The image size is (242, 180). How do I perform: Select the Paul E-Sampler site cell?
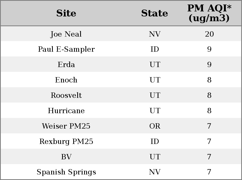pyautogui.click(x=66, y=49)
